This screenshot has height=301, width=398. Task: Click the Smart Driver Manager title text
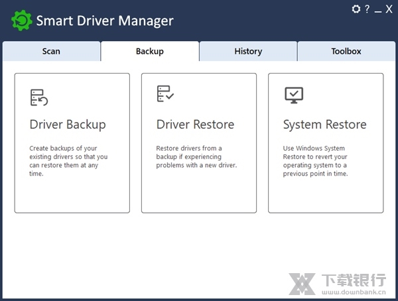(x=105, y=21)
